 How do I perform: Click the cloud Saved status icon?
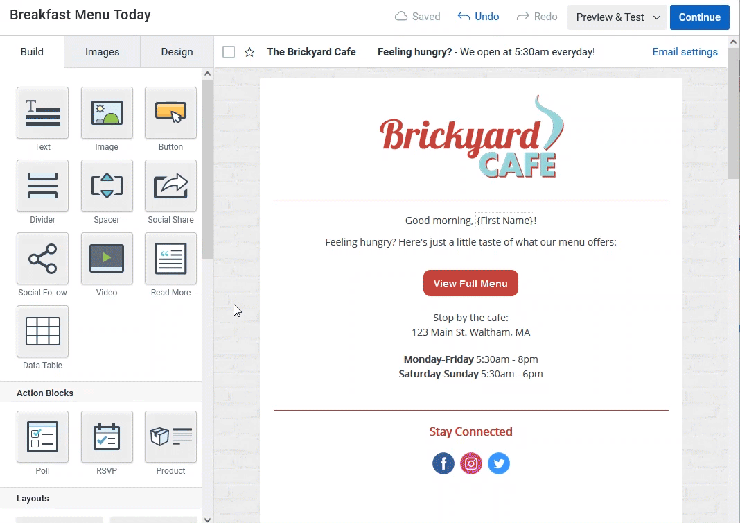[401, 17]
